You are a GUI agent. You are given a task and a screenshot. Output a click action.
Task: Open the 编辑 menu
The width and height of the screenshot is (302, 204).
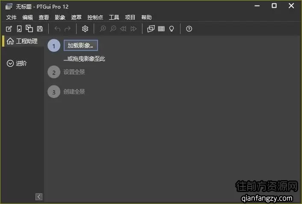(x=27, y=18)
